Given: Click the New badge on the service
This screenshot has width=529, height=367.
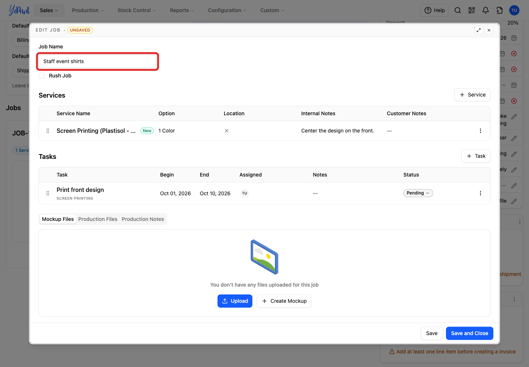Looking at the screenshot, I should [x=147, y=131].
